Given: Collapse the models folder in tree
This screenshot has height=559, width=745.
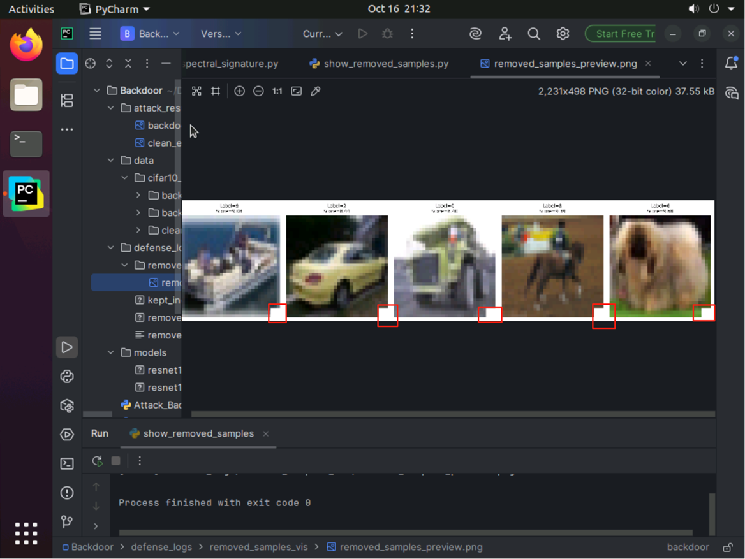Looking at the screenshot, I should click(x=111, y=352).
